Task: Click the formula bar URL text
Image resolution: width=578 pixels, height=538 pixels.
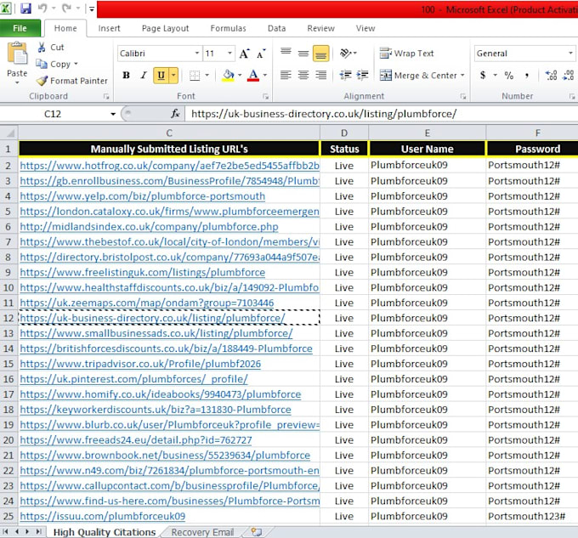Action: (324, 114)
